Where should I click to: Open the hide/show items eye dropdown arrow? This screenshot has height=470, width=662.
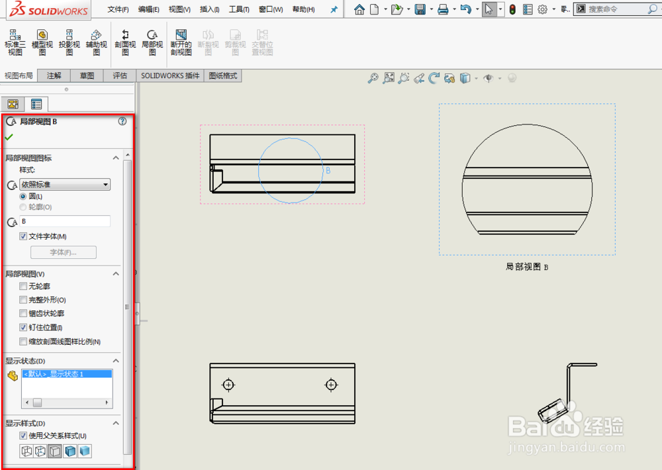click(500, 78)
